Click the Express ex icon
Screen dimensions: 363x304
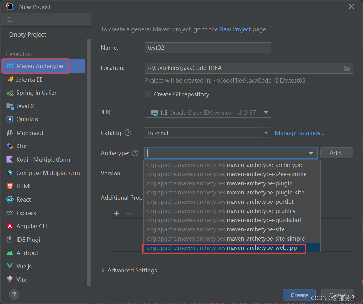tap(10, 213)
